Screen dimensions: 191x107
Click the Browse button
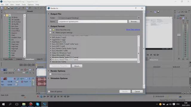click(x=134, y=22)
